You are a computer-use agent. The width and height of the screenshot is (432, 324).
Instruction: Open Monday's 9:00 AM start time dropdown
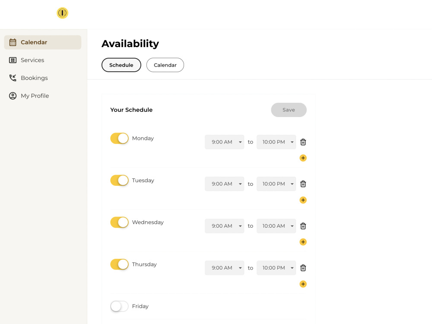click(224, 142)
